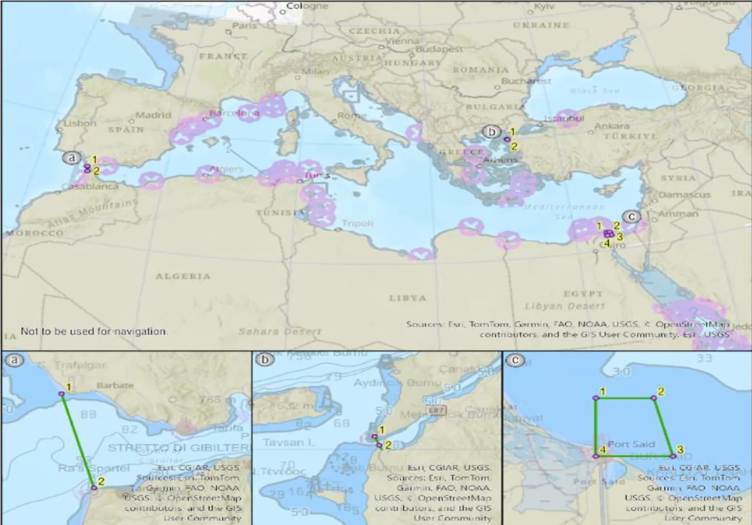
Task: Click the LIBYA country label
Action: 407,298
